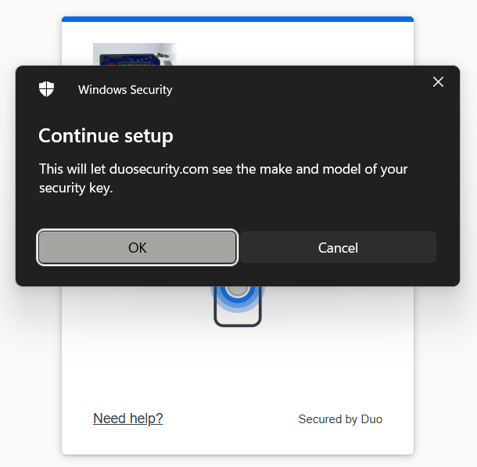The height and width of the screenshot is (467, 477).
Task: Click the blue pulsing circle on the key
Action: click(238, 290)
